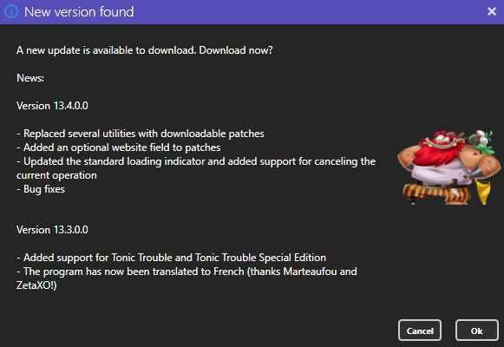Click the Cancel button
Image resolution: width=504 pixels, height=347 pixels.
pos(420,331)
